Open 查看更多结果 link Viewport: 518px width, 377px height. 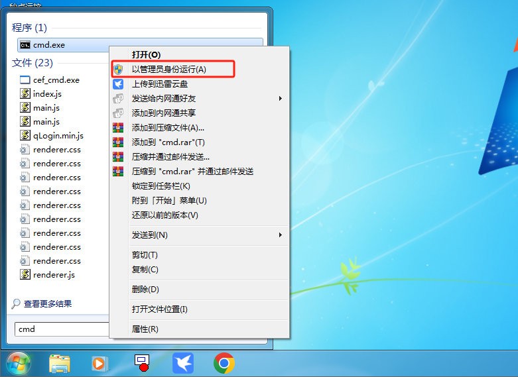click(x=47, y=304)
